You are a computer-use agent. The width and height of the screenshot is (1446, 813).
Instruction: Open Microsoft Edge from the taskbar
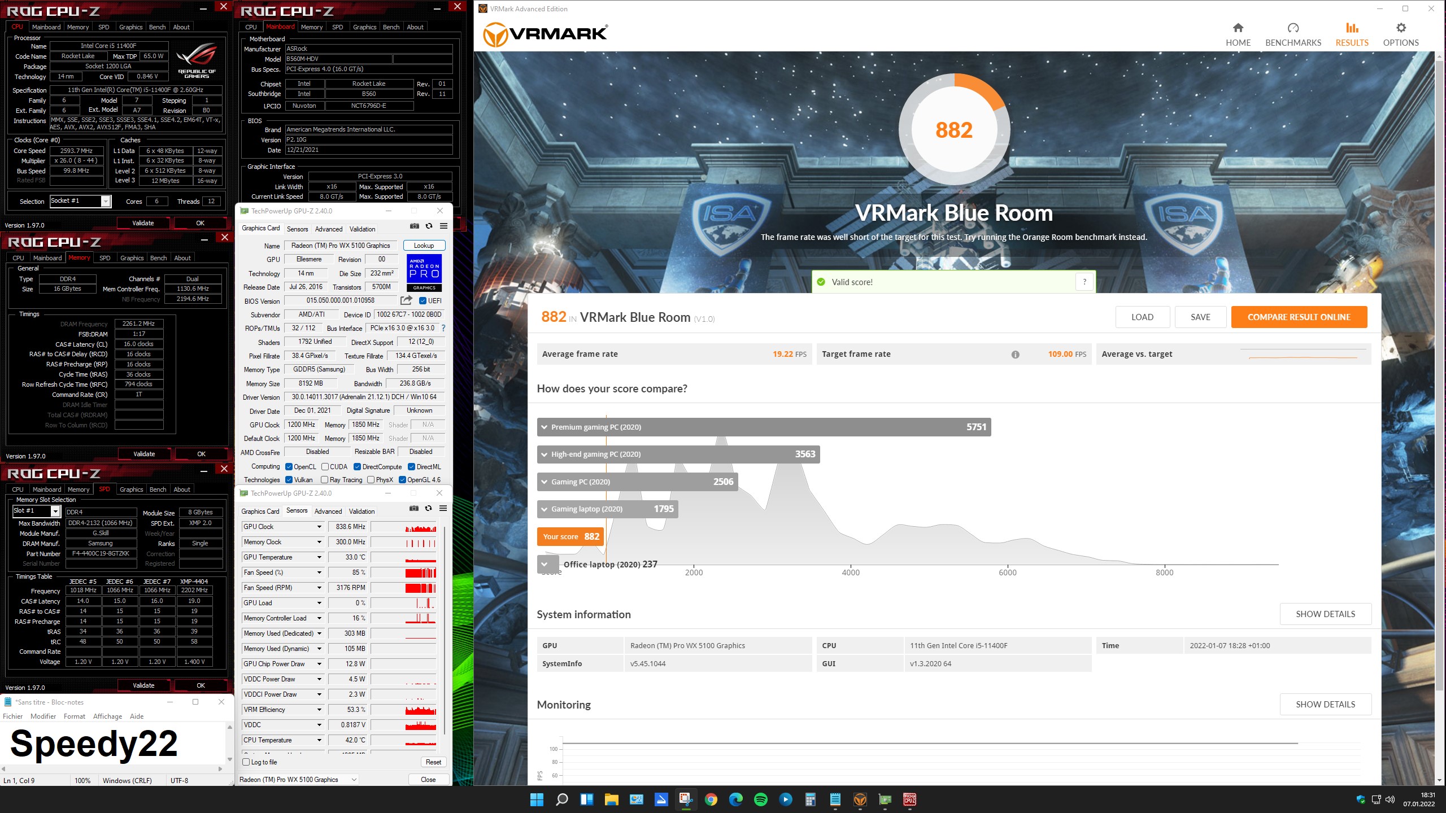pyautogui.click(x=735, y=799)
